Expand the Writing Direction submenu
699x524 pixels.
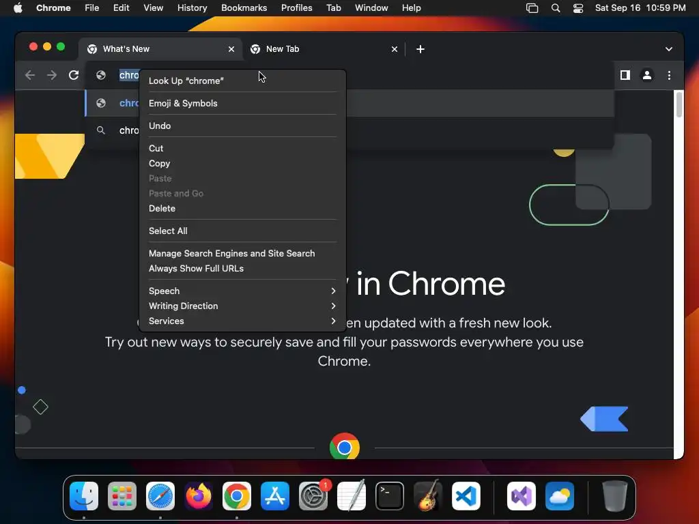point(242,306)
